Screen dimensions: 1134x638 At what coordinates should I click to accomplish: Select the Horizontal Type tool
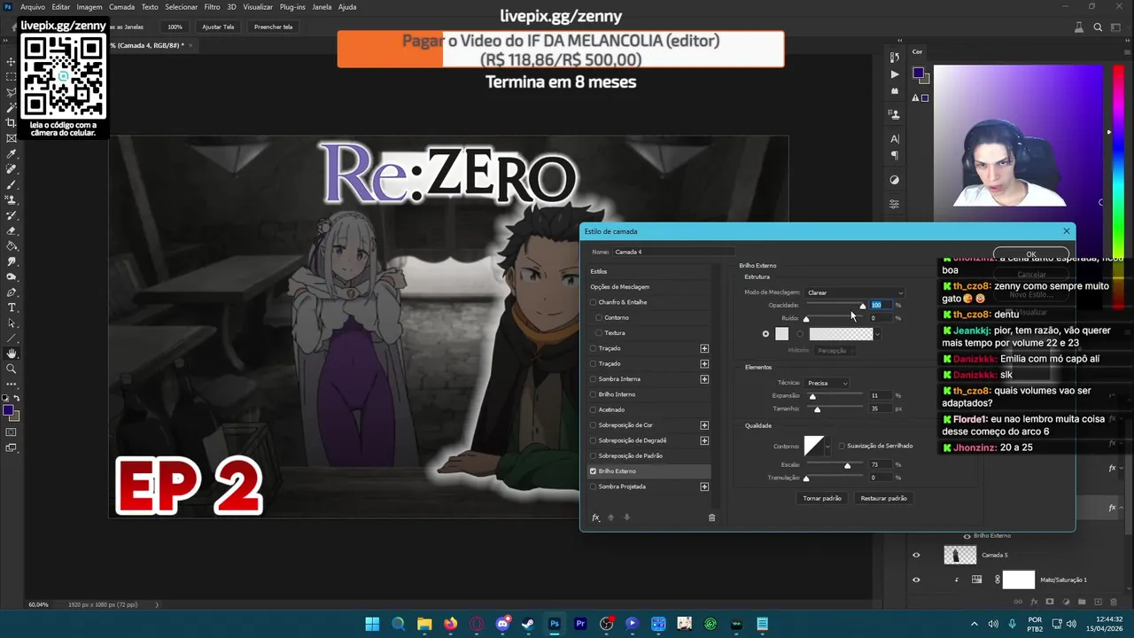point(12,307)
